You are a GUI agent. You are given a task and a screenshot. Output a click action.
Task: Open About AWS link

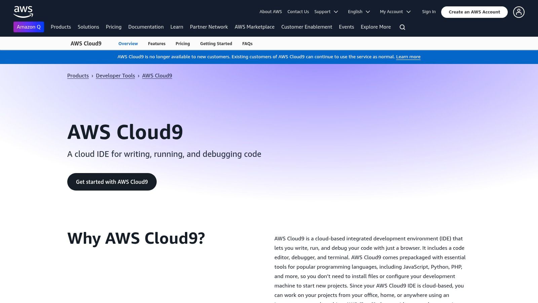pyautogui.click(x=271, y=12)
